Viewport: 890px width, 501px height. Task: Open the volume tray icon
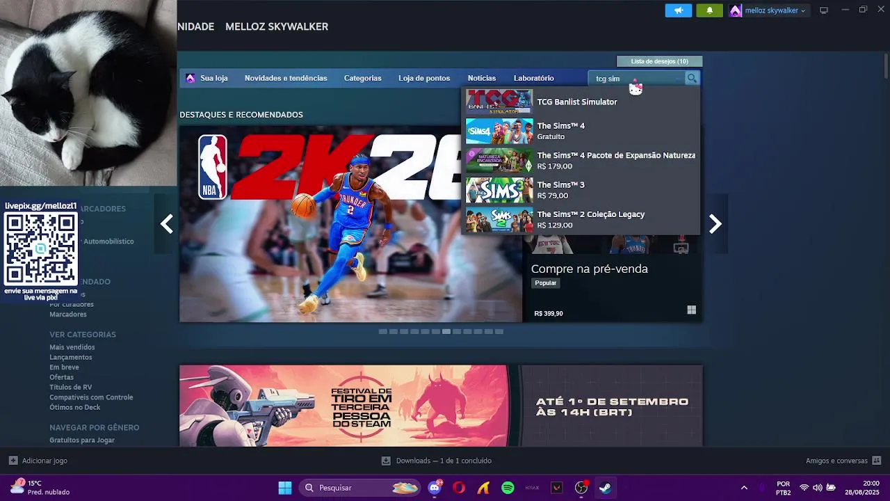point(818,488)
